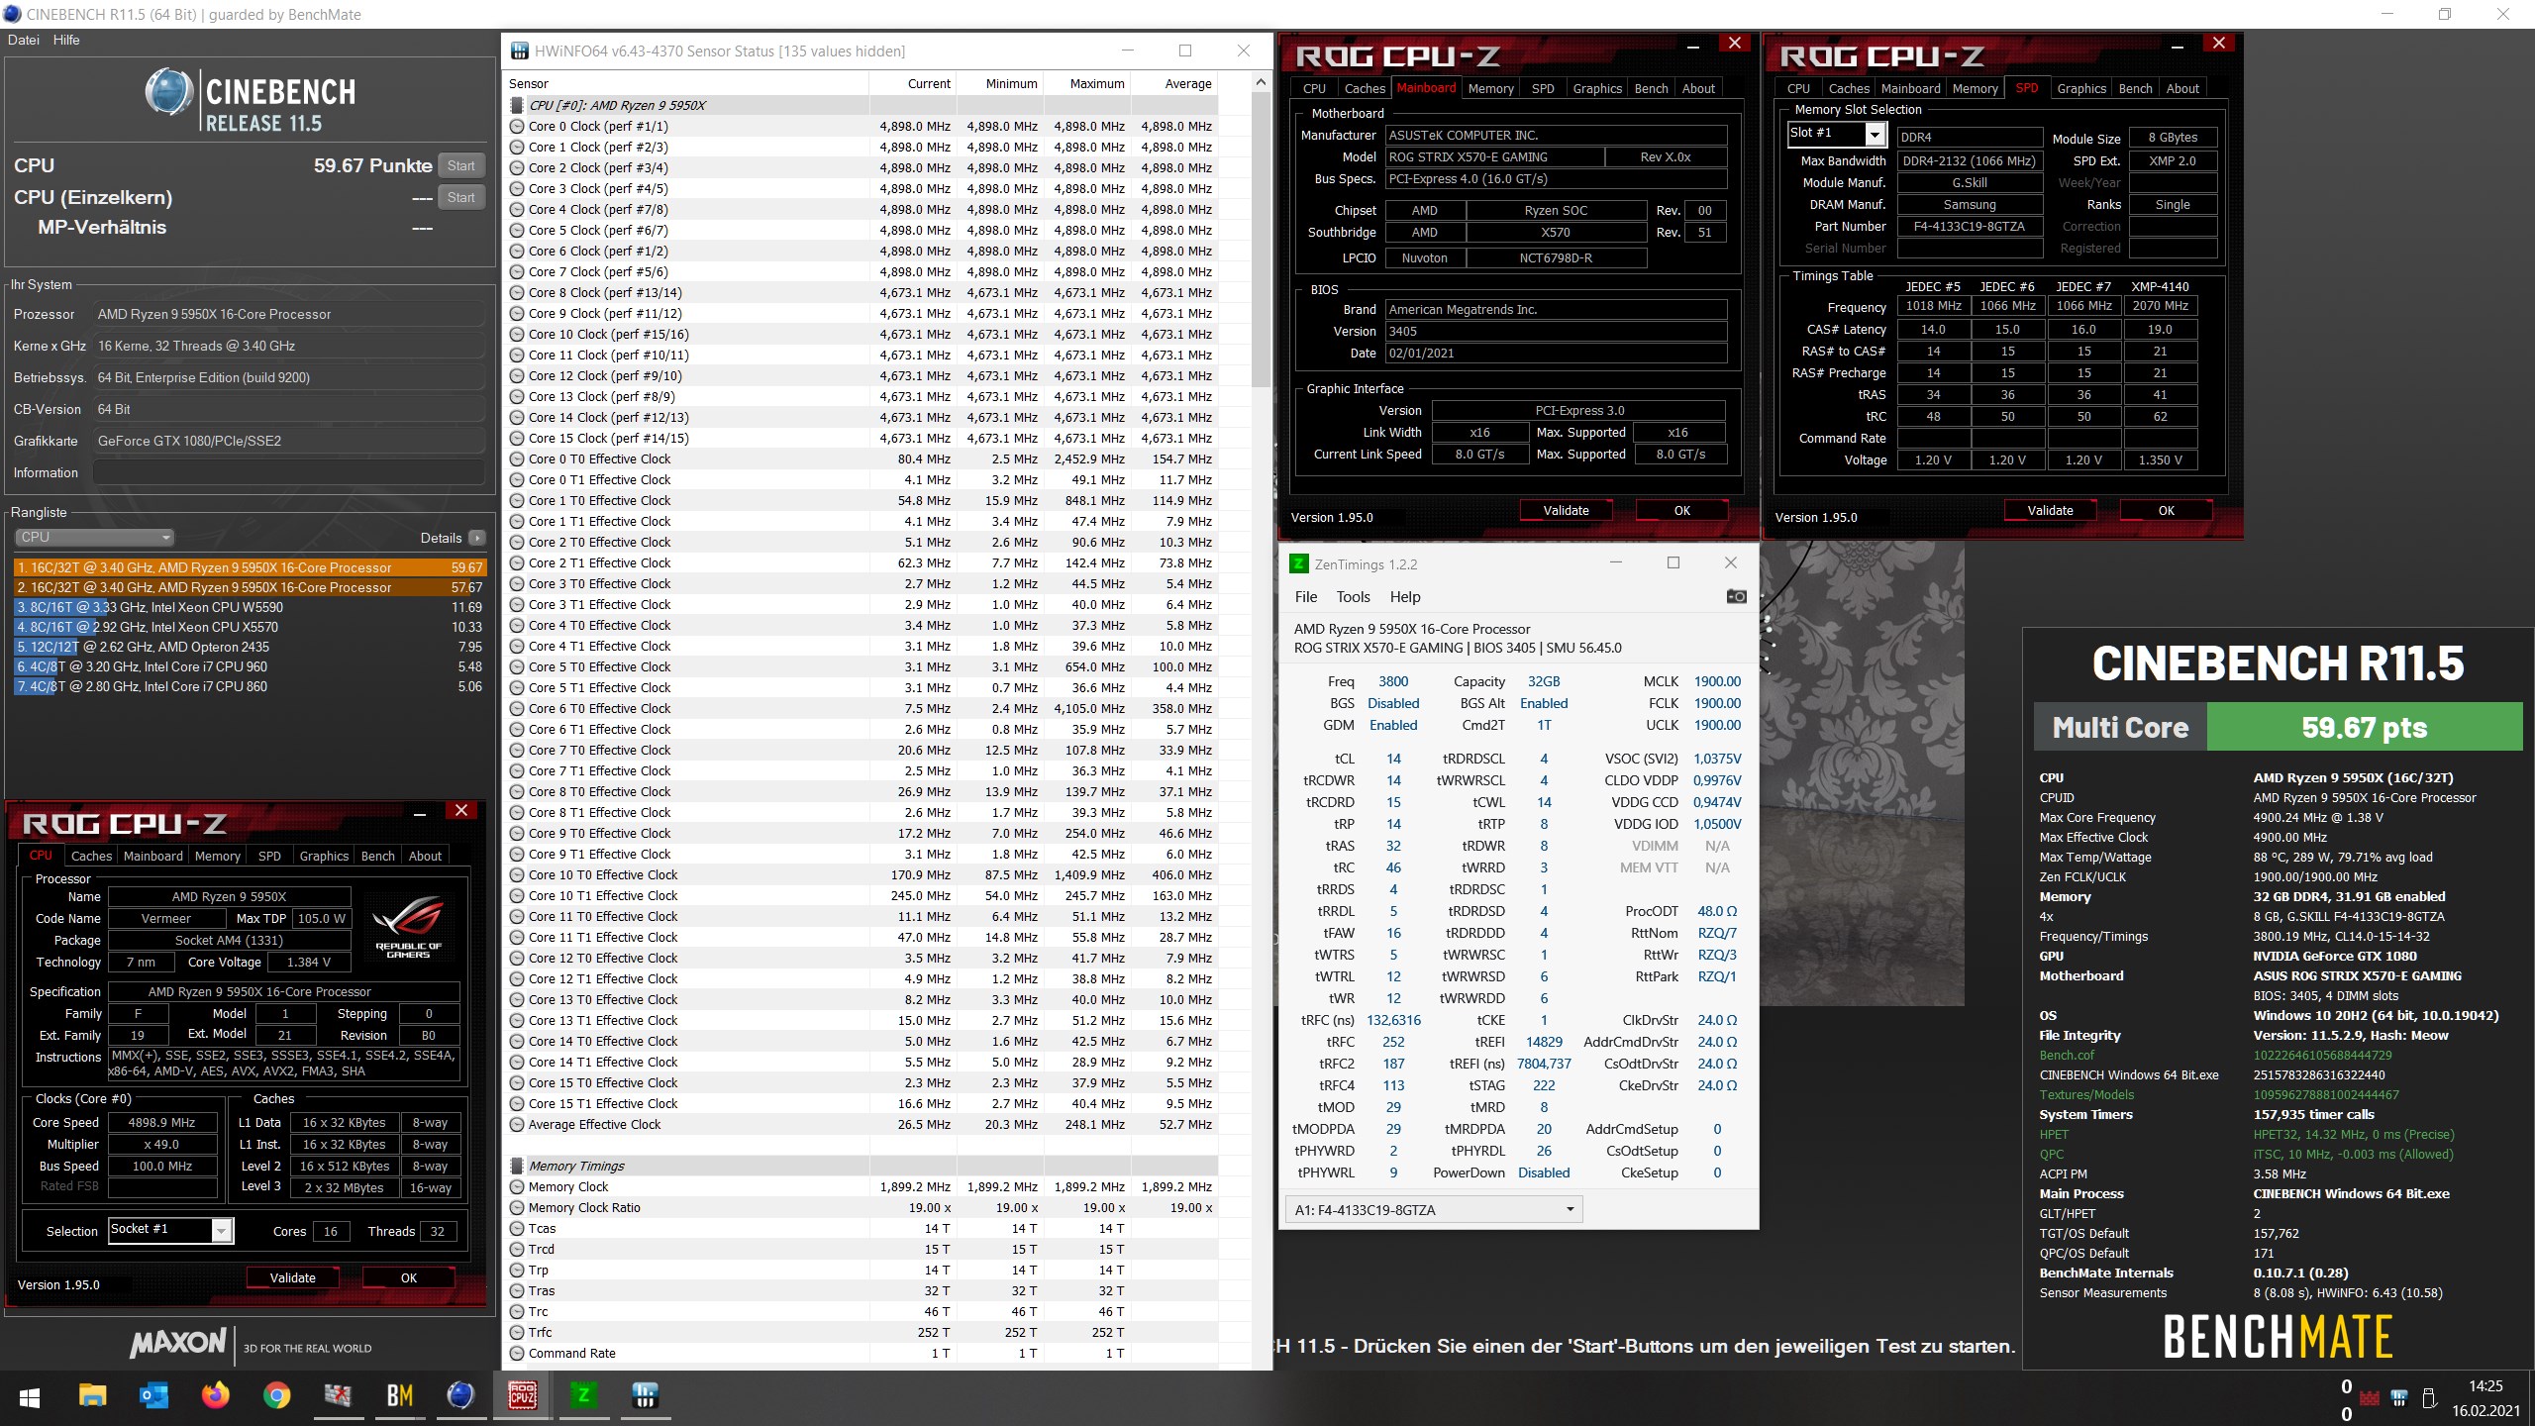Viewport: 2535px width, 1426px height.
Task: Open BenchMate taskbar icon
Action: (x=399, y=1396)
